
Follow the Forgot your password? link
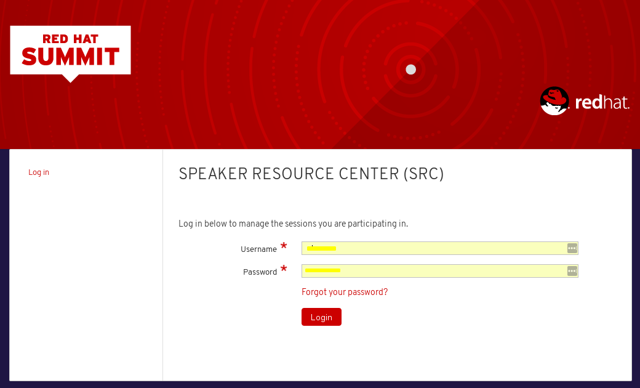(x=345, y=292)
